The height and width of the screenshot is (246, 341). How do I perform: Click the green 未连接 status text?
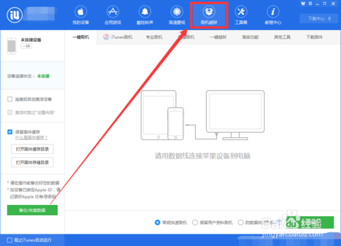pos(43,76)
